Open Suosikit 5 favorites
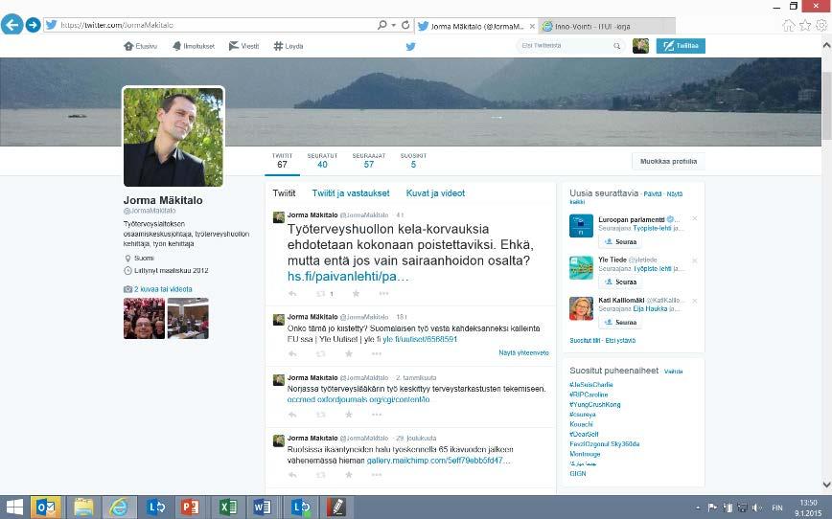Viewport: 832px width, 519px height. [x=413, y=161]
